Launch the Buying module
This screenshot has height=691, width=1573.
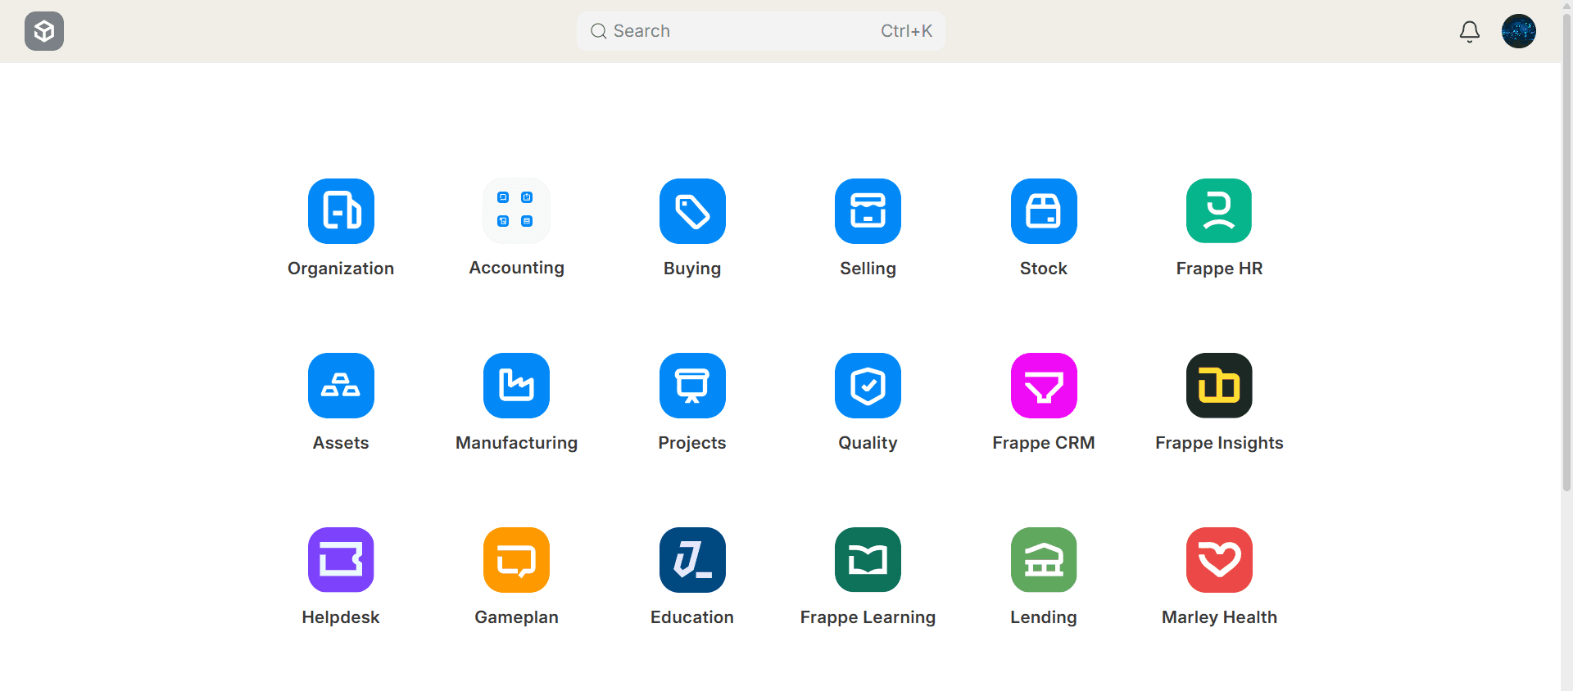coord(692,211)
